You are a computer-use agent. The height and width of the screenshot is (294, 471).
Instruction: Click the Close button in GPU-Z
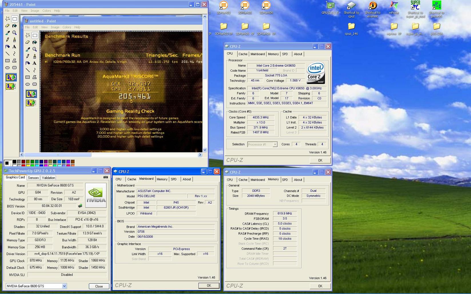99,286
